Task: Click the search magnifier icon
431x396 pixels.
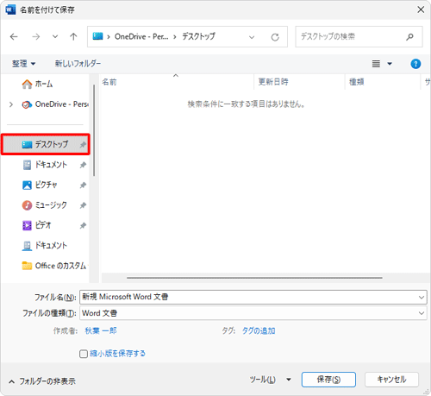Action: (409, 37)
